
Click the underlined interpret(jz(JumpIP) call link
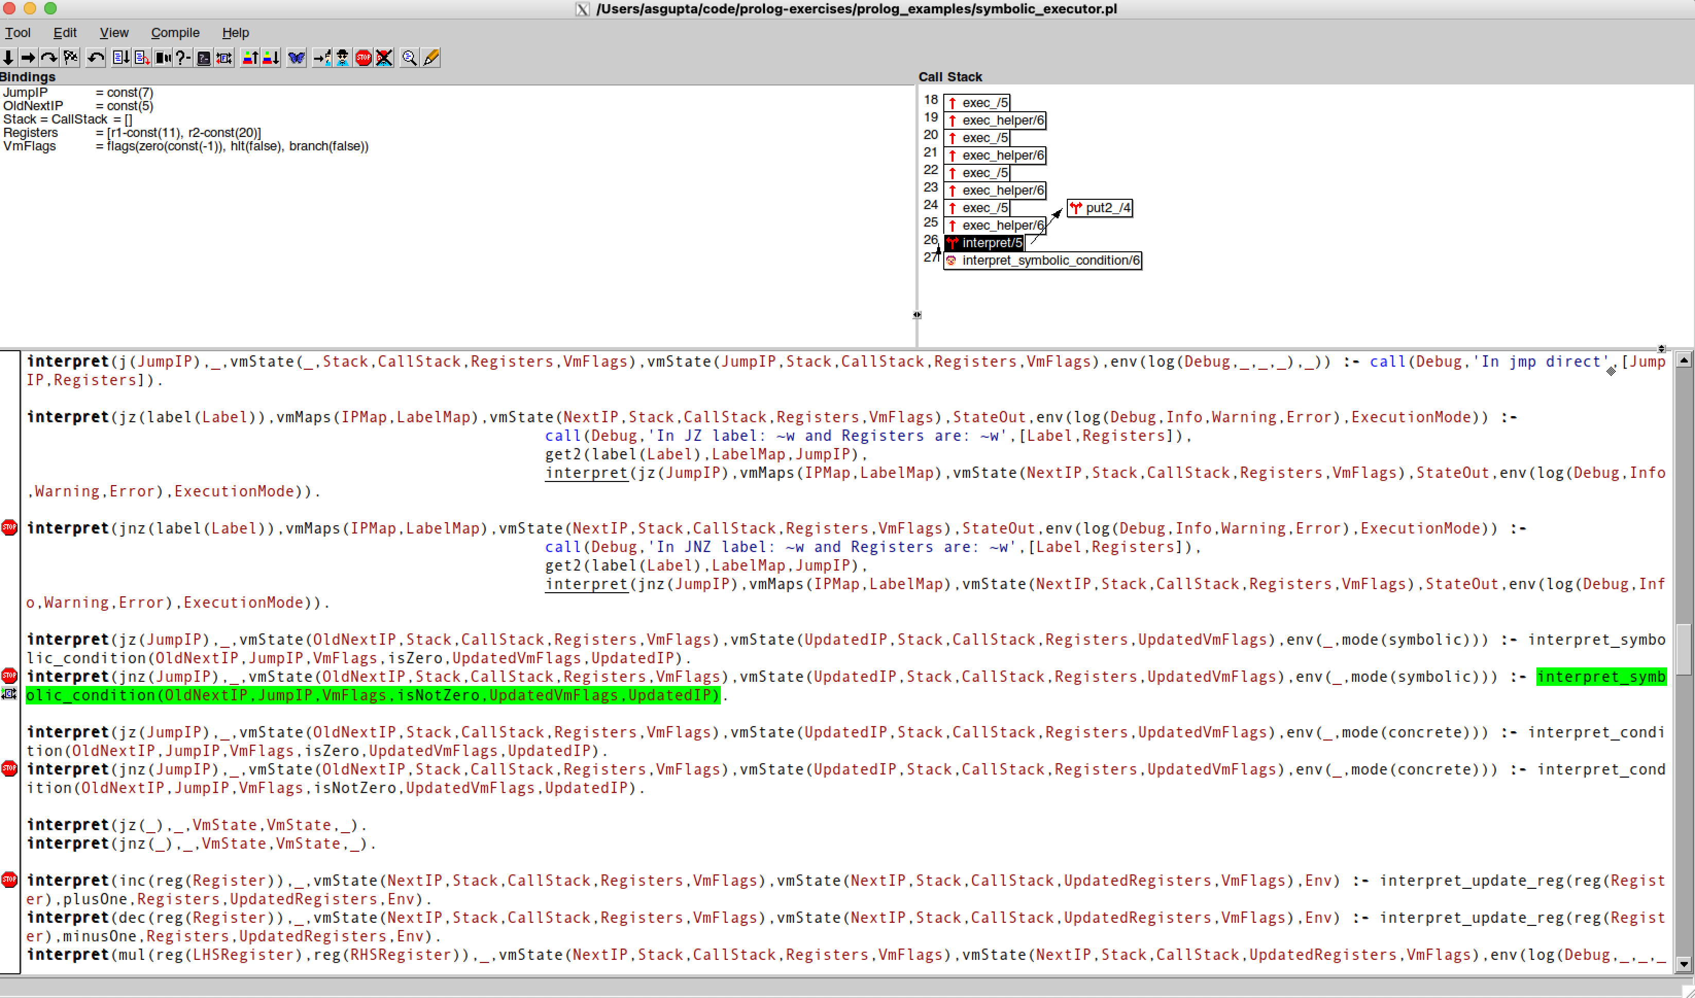586,473
